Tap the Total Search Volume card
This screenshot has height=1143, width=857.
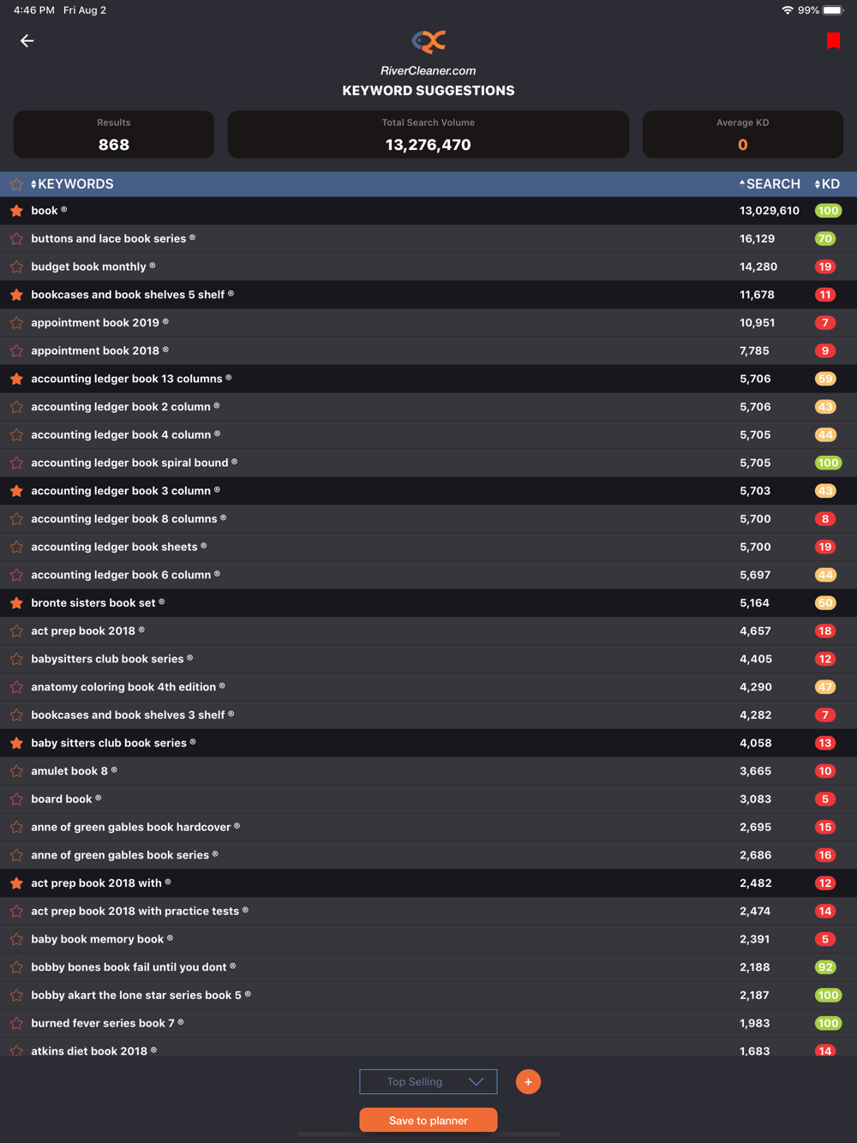coord(428,135)
